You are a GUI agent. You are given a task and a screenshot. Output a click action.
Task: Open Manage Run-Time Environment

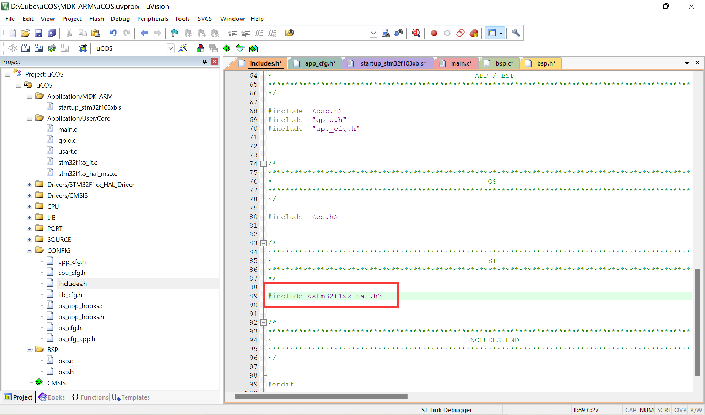click(x=227, y=48)
